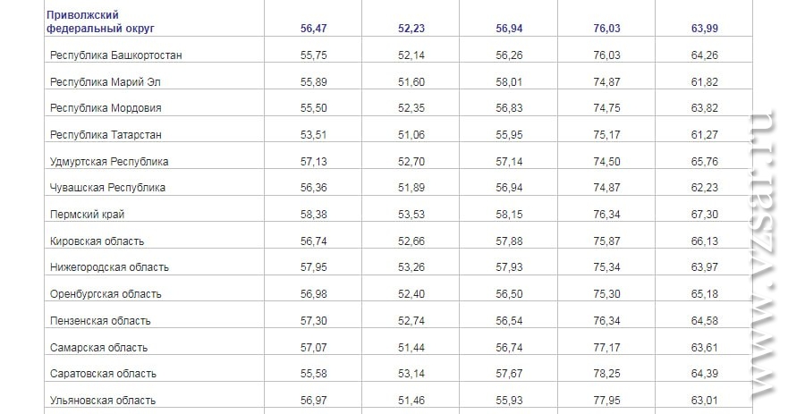Click the Удмуртская Республика region name

point(109,161)
